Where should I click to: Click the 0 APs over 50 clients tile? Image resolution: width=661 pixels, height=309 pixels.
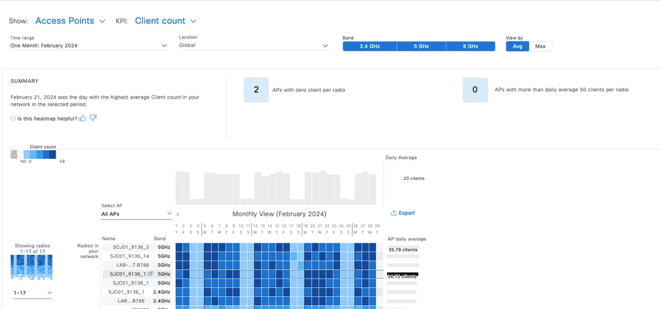point(475,90)
